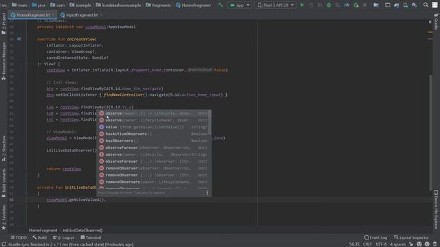Select the value property suggestion

[153, 127]
